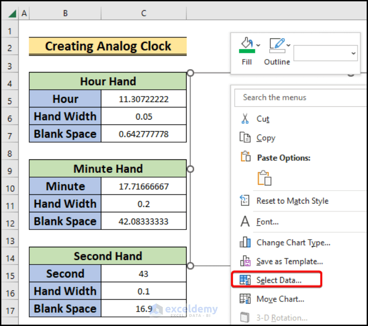
Task: Select column C header
Action: [143, 13]
